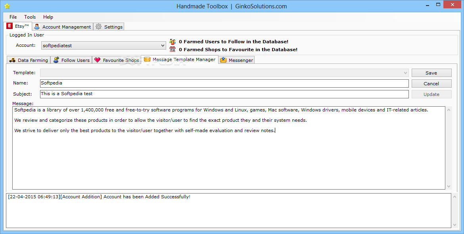Click the message box scroll down arrow
The image size is (464, 234).
449,186
